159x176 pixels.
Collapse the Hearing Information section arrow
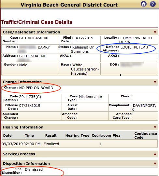tap(155, 127)
